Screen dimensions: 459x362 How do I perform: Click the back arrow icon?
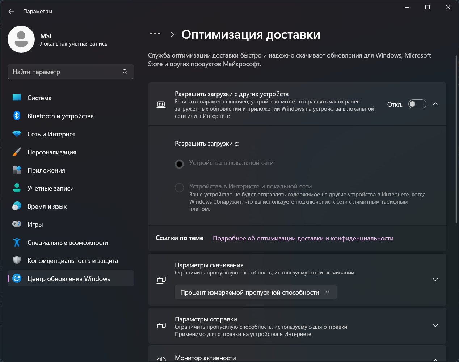[11, 12]
